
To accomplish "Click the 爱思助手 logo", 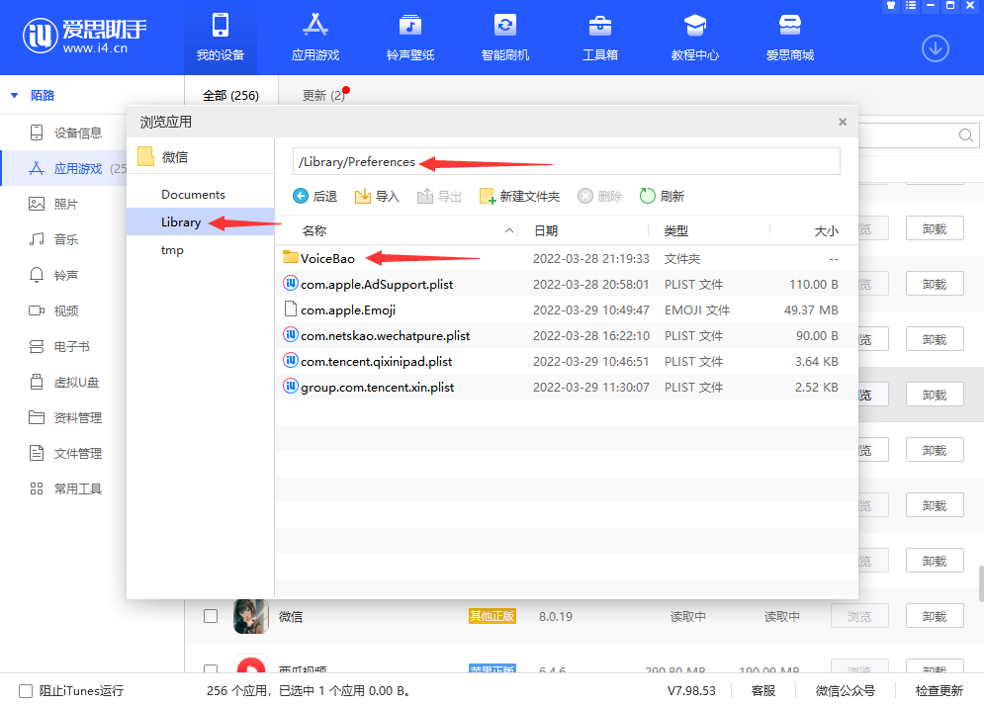I will (x=85, y=36).
